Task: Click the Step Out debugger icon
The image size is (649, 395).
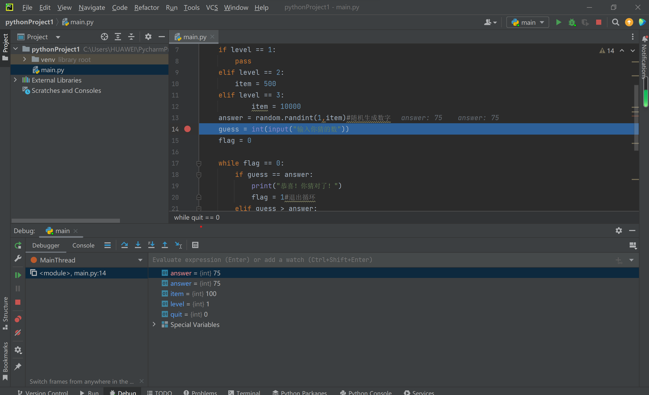Action: (165, 245)
